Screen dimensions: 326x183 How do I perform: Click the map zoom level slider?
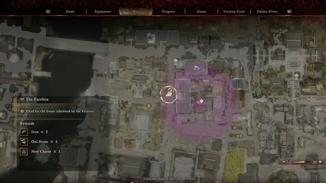[x=302, y=162]
